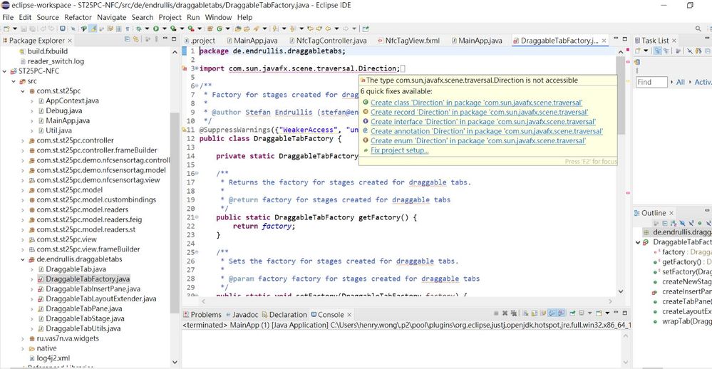Click the Find field in Task List
712x369 pixels.
[651, 82]
